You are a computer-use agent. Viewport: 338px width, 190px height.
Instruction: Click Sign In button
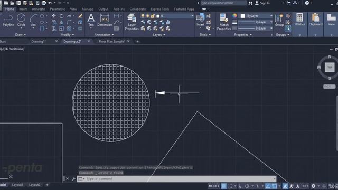262,3
